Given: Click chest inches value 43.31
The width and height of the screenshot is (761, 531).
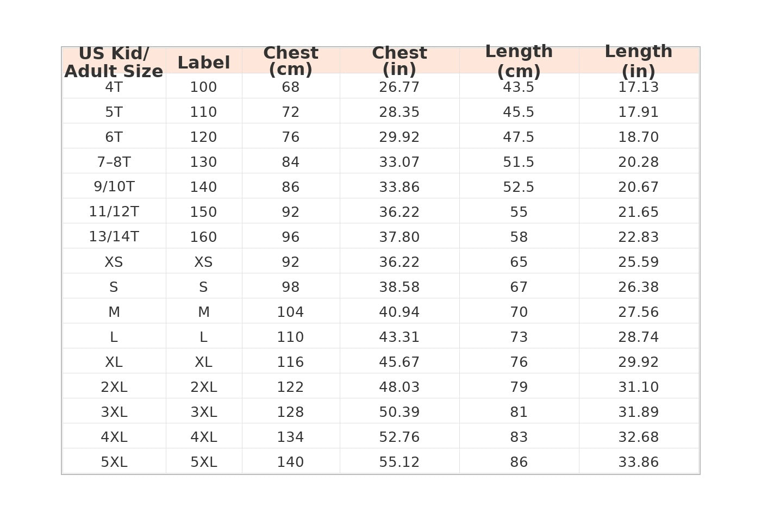Looking at the screenshot, I should (x=400, y=336).
